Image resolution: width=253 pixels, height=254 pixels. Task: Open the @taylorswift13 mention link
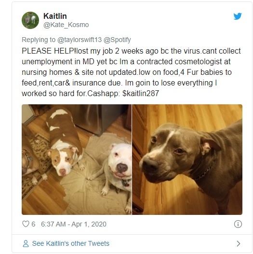tap(80, 40)
